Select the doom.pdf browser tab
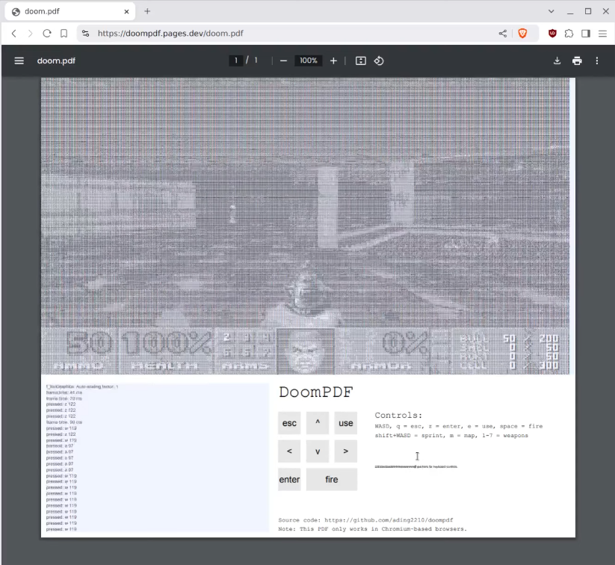Viewport: 615px width, 565px height. pyautogui.click(x=67, y=11)
